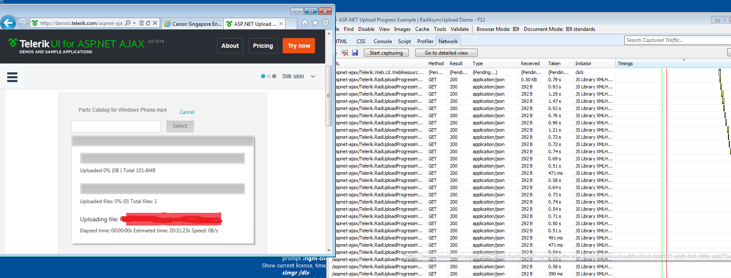Switch to the CSS tab in F12

click(x=361, y=41)
